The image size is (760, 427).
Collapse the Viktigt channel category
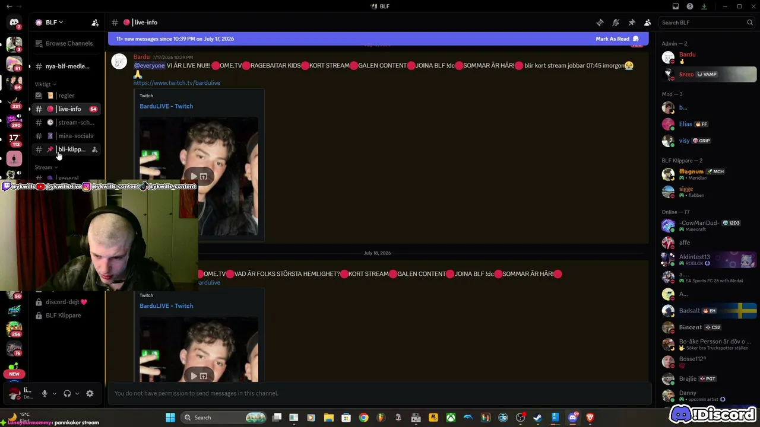coord(46,84)
